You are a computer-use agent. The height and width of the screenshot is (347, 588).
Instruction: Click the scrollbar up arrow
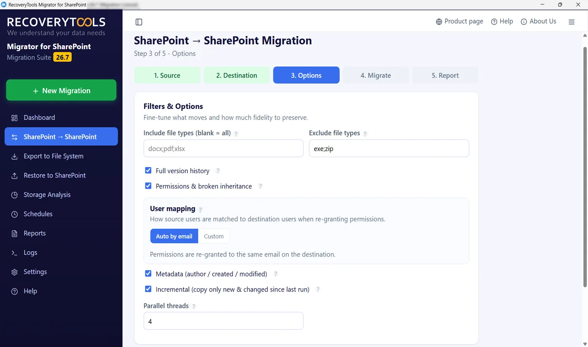pyautogui.click(x=585, y=36)
